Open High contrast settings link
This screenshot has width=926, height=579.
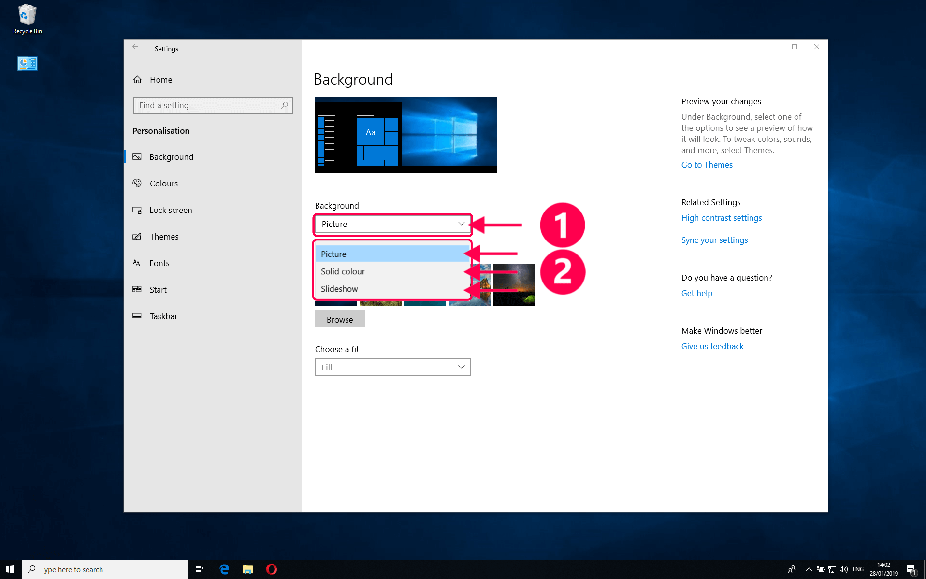[x=721, y=218]
